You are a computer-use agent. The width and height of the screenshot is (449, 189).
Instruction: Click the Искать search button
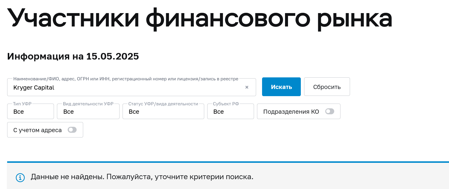tap(281, 87)
